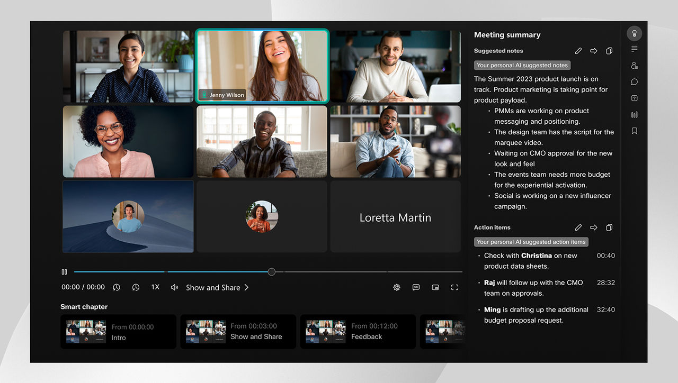The width and height of the screenshot is (678, 383).
Task: Open the chat bubble icon in sidebar
Action: pos(634,81)
